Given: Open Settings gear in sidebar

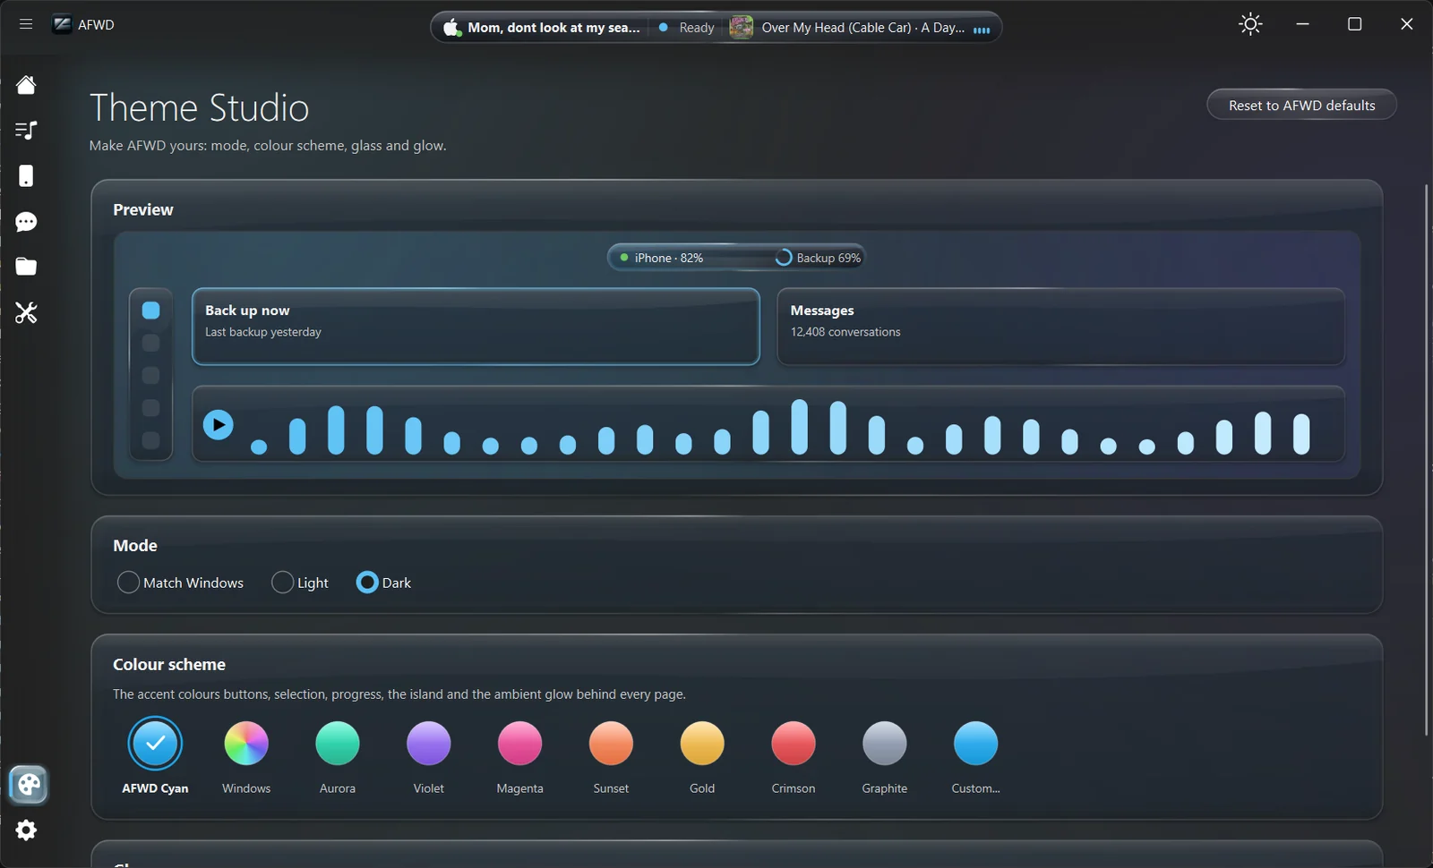Looking at the screenshot, I should 26,830.
